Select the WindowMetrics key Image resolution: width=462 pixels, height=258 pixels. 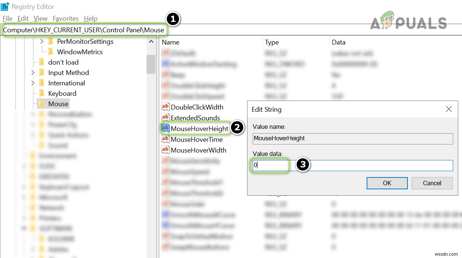coord(80,52)
